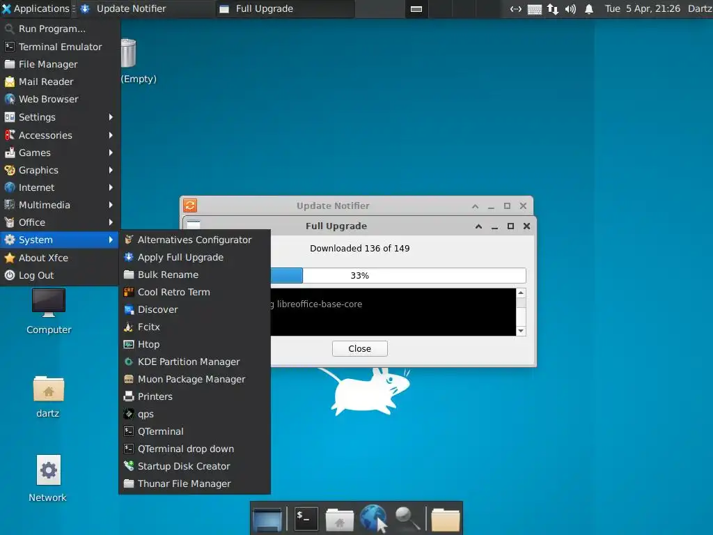Viewport: 713px width, 535px height.
Task: Expand the Multimedia submenu
Action: (59, 205)
